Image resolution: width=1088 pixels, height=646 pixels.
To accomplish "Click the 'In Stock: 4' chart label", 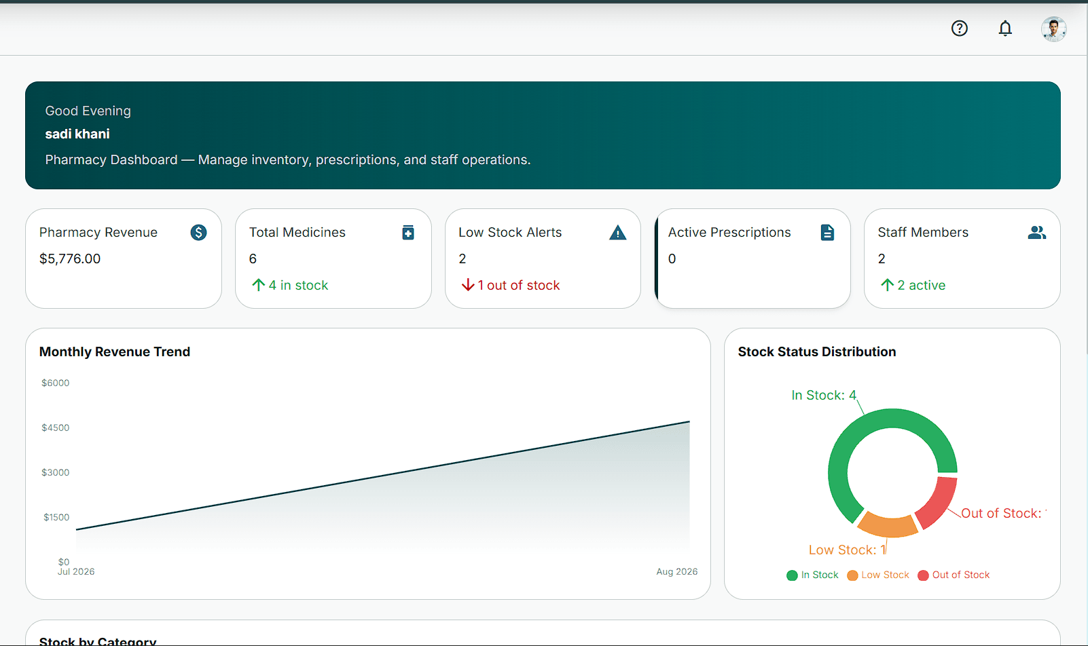I will point(824,396).
